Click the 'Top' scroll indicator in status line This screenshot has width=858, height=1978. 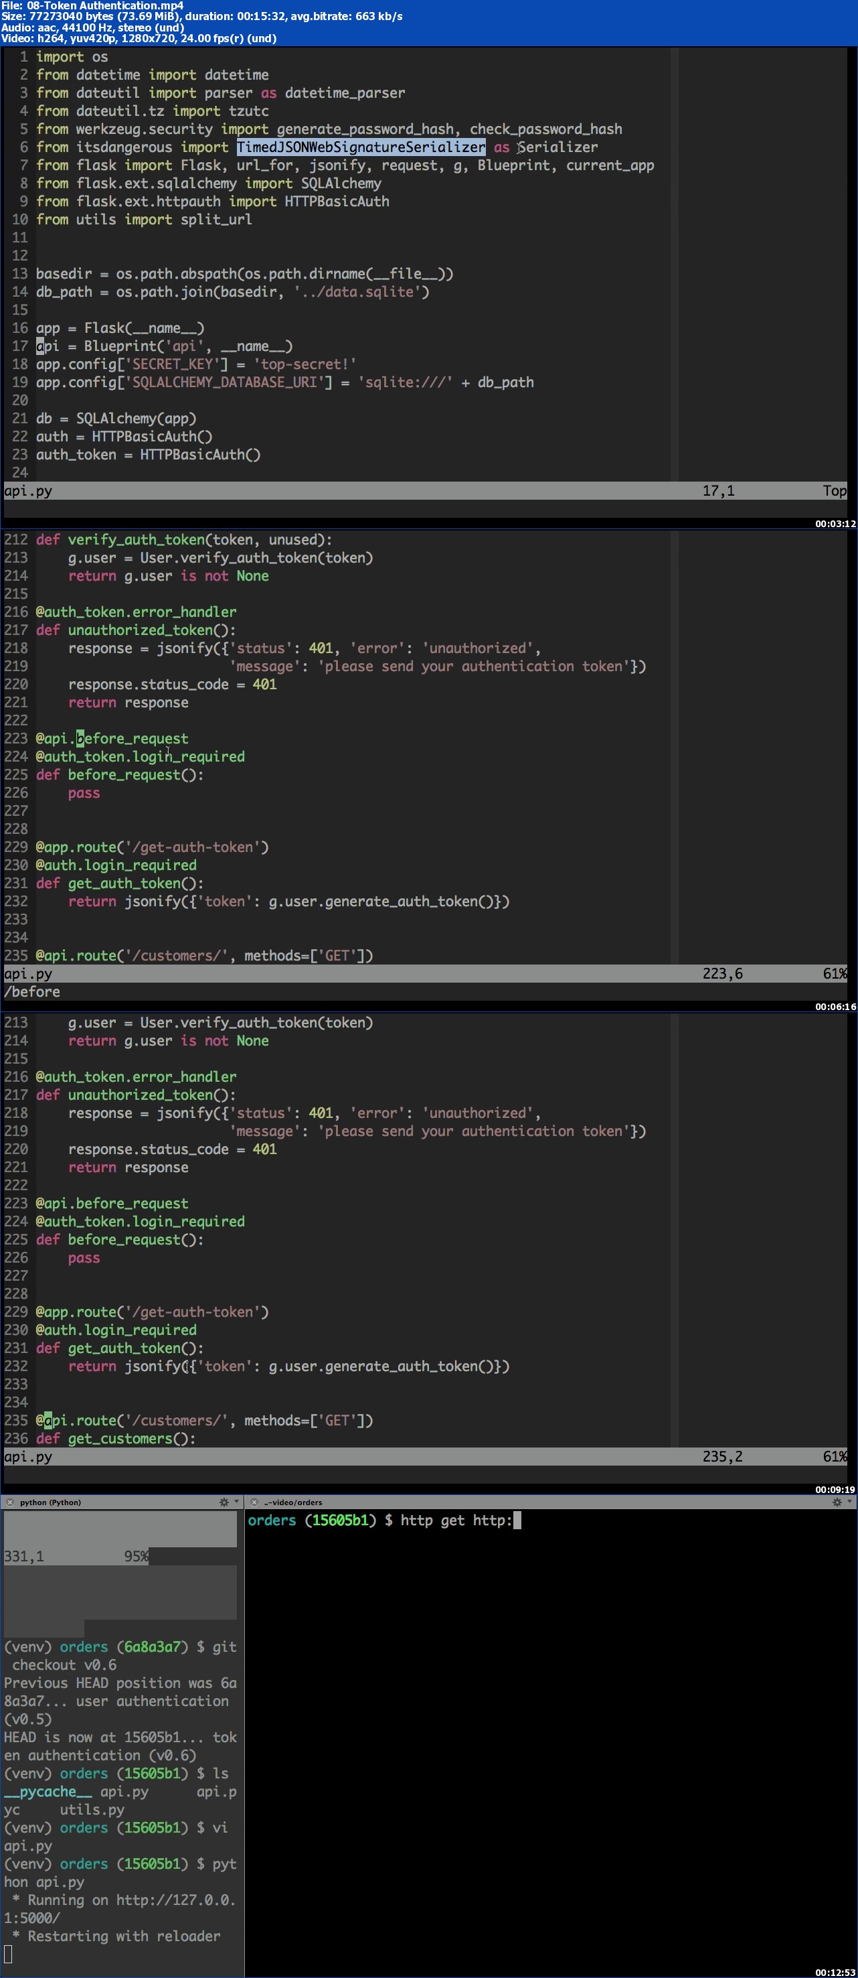click(x=834, y=491)
